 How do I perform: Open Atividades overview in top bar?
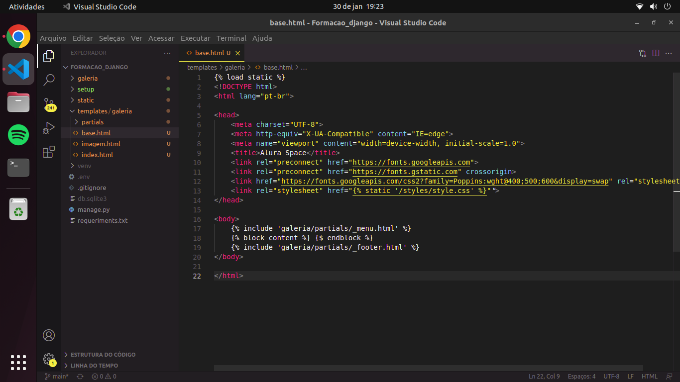tap(27, 6)
